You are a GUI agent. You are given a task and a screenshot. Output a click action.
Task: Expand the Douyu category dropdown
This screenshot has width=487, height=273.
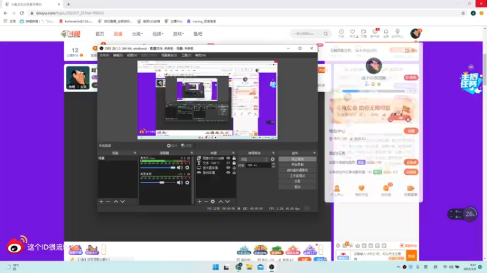pos(138,34)
